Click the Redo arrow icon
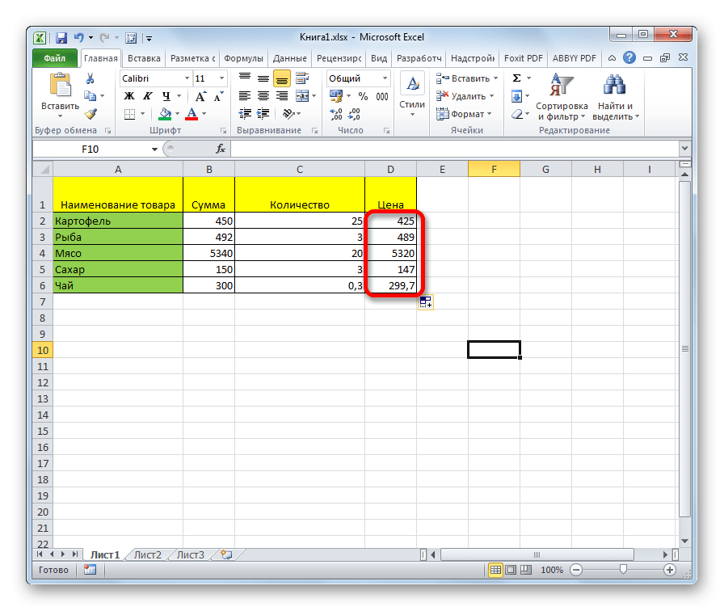This screenshot has height=611, width=724. 105,38
